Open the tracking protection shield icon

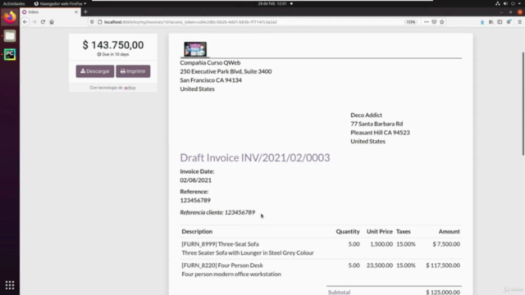click(92, 22)
